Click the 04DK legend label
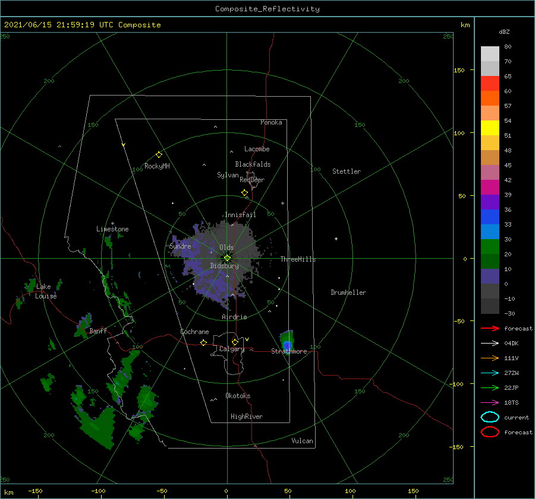Screen dimensions: 535x499 [511, 344]
